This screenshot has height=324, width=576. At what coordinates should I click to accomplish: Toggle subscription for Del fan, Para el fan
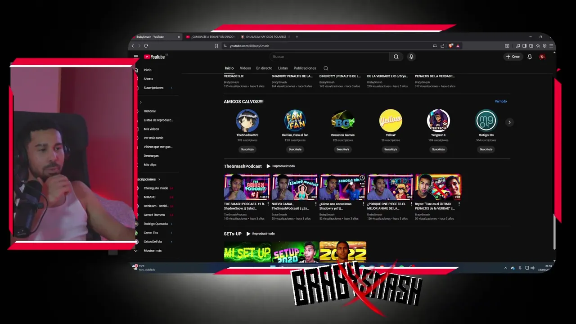pos(295,149)
